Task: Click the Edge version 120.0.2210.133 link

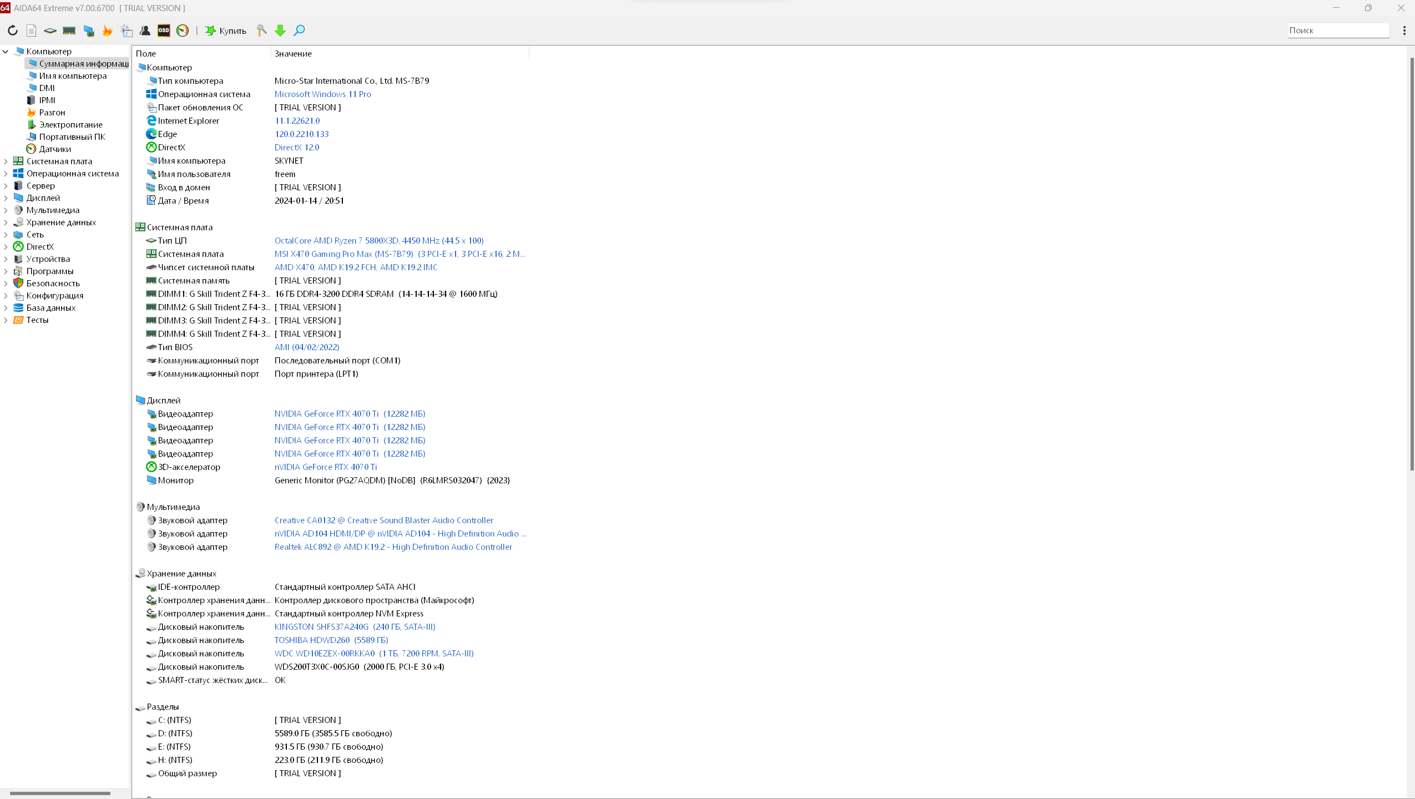Action: coord(302,134)
